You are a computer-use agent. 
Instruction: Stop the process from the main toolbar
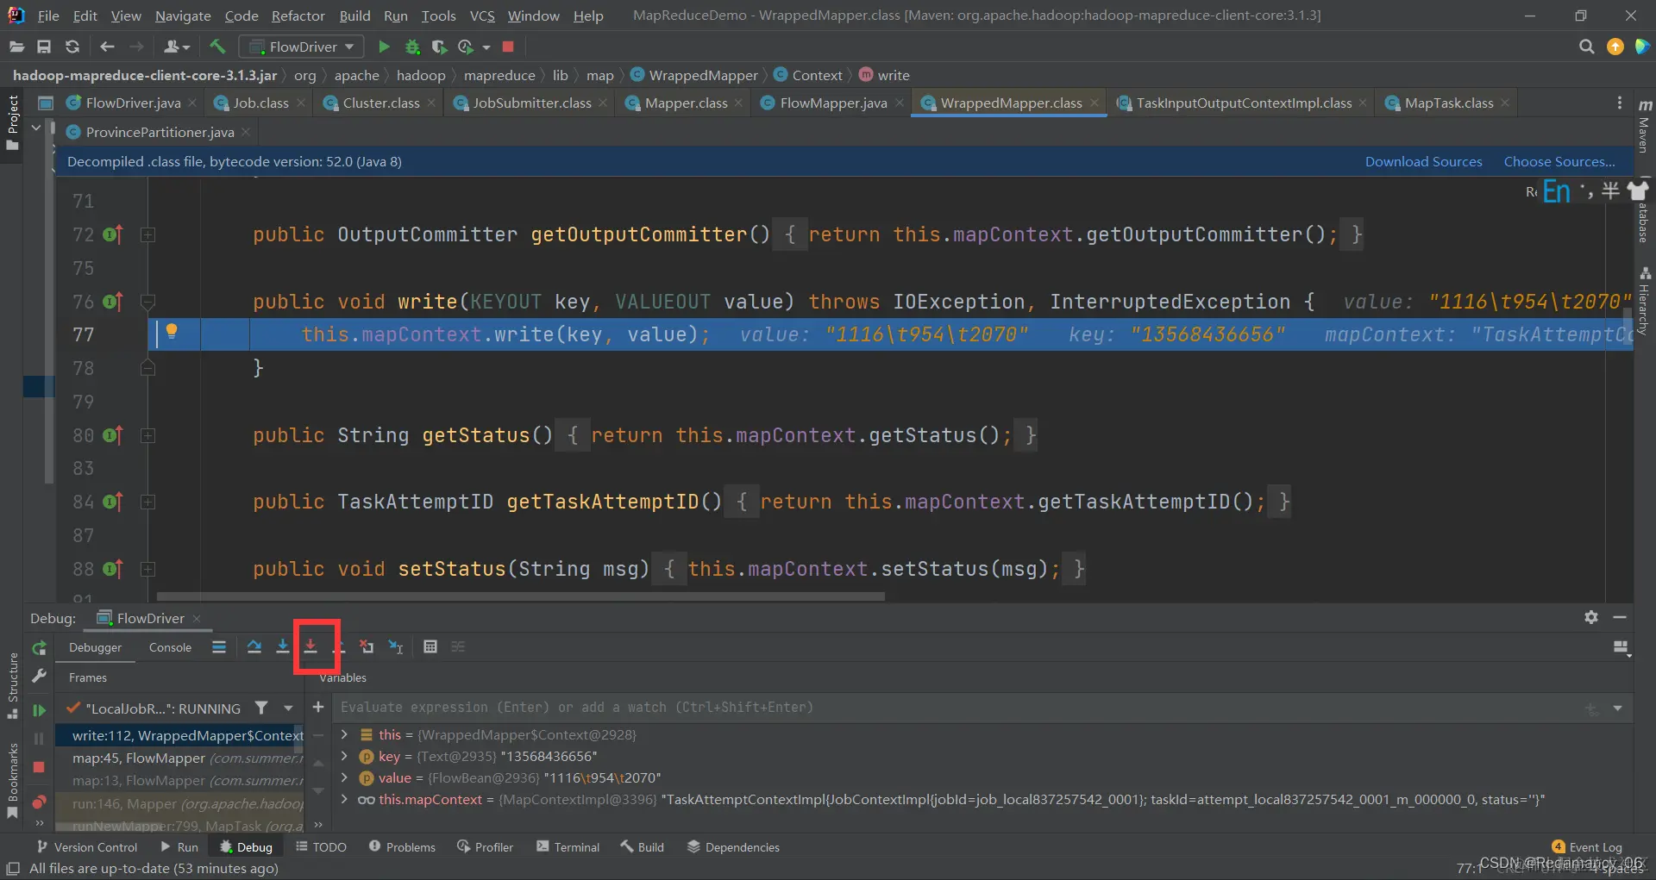(x=508, y=47)
